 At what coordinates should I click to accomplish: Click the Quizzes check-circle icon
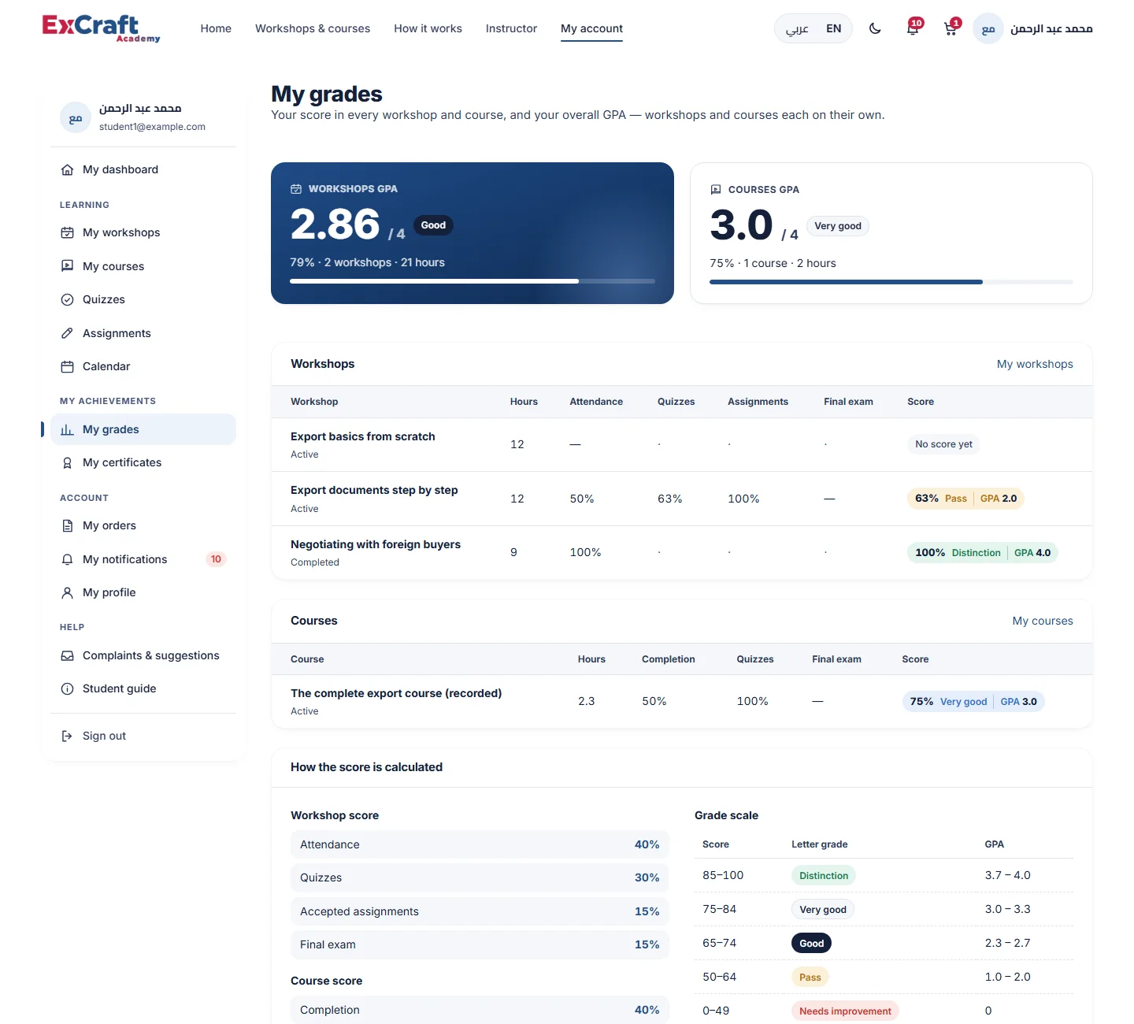[x=68, y=300]
